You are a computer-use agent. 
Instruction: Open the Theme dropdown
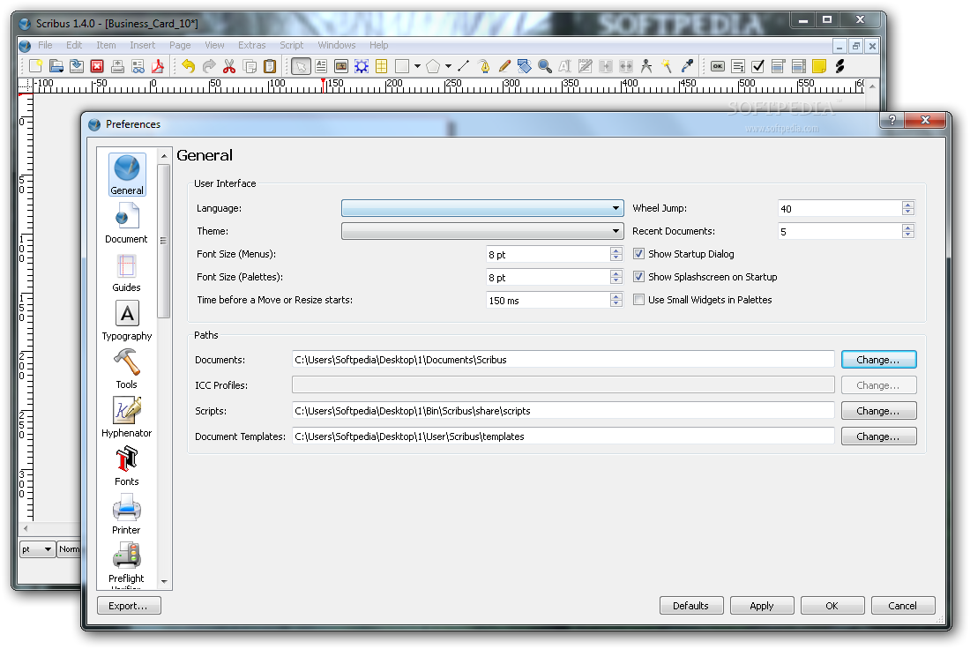(482, 231)
